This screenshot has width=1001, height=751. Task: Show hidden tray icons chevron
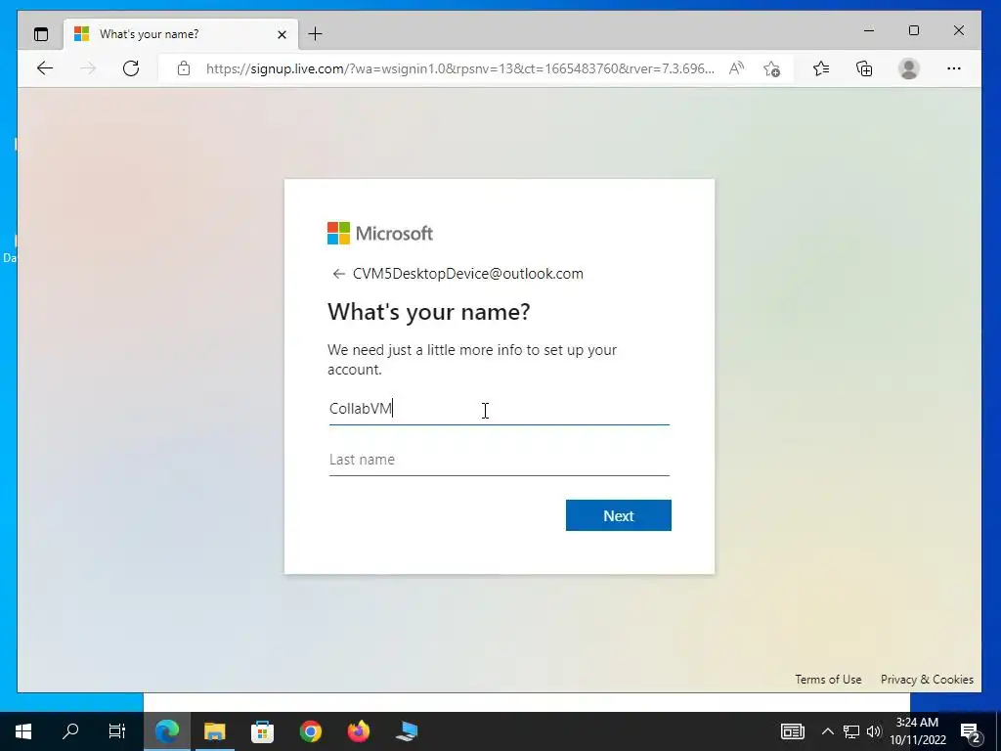point(827,731)
